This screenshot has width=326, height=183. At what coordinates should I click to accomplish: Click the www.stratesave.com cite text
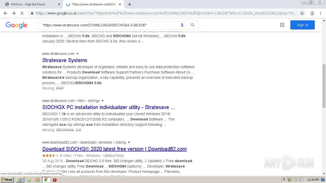point(58,54)
